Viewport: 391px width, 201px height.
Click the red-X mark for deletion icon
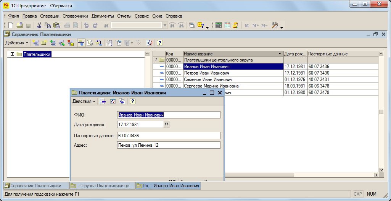click(70, 43)
